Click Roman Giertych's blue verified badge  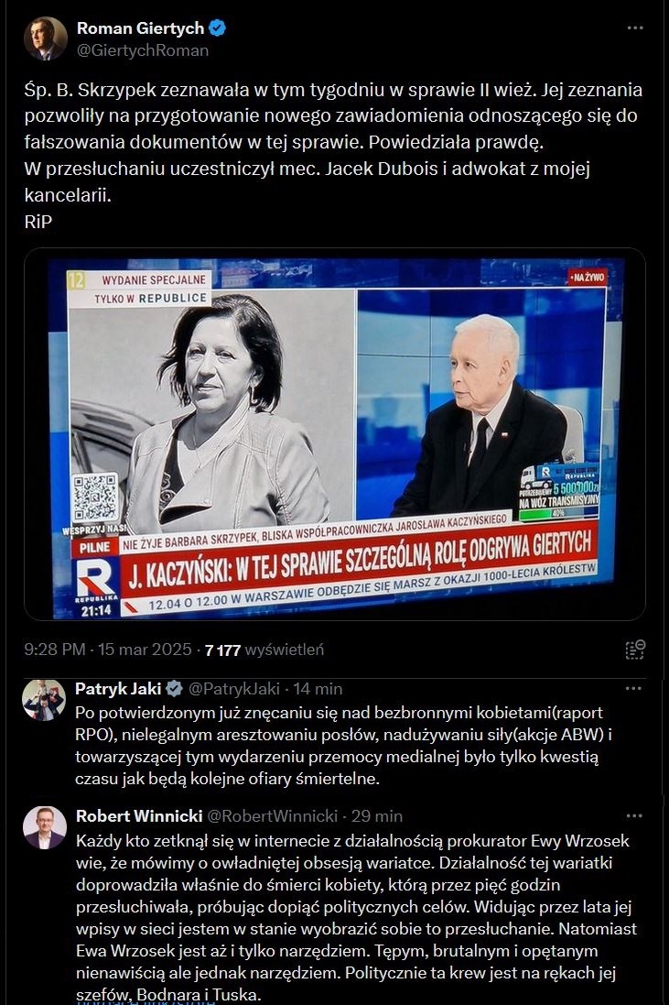[x=218, y=28]
